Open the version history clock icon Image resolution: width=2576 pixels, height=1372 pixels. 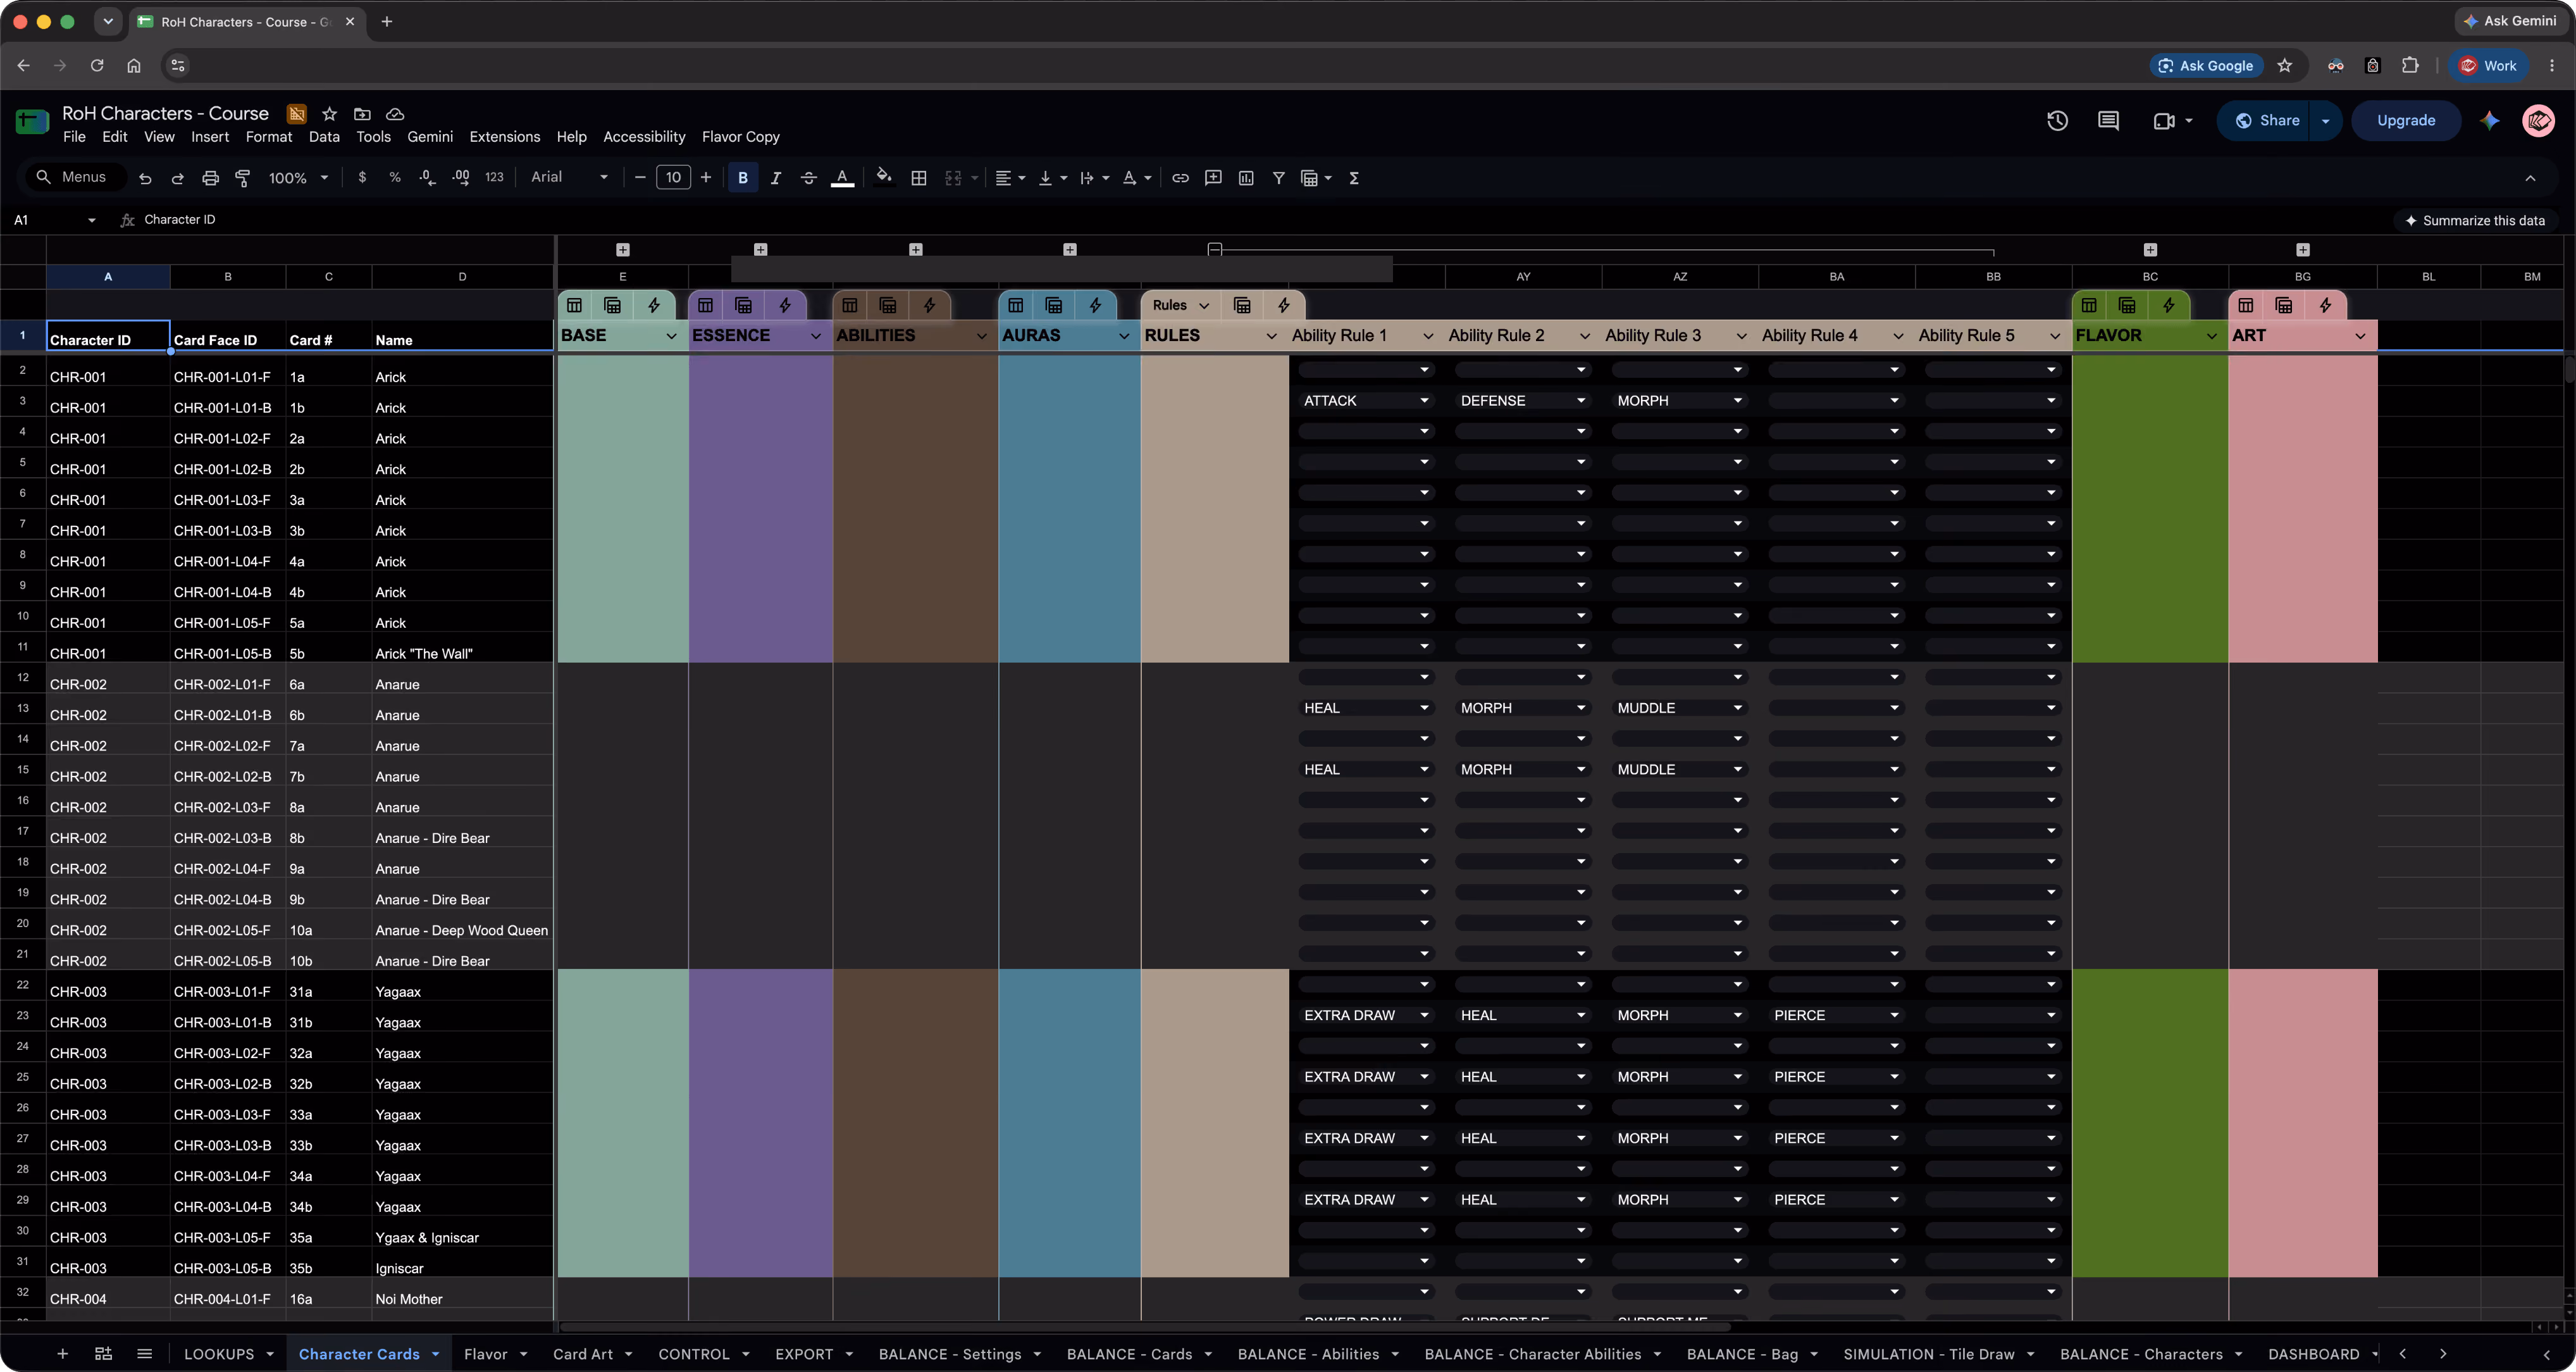click(2057, 121)
